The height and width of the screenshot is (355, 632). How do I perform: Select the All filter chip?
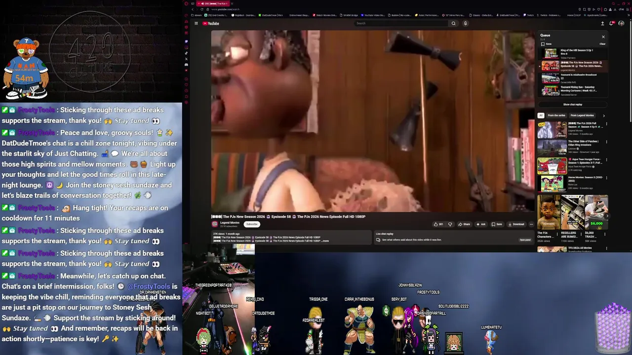click(541, 115)
